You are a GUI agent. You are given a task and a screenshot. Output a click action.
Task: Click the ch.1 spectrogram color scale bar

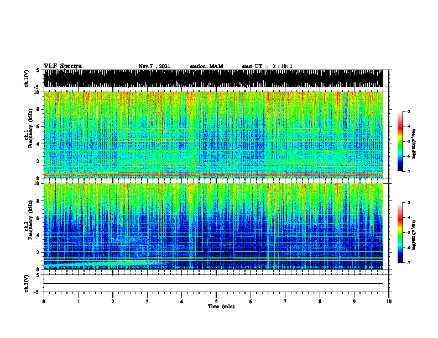(x=400, y=141)
